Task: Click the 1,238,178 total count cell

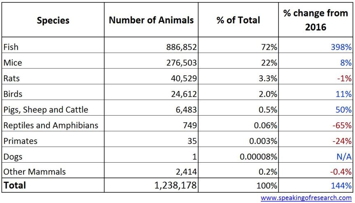Action: tap(173, 185)
